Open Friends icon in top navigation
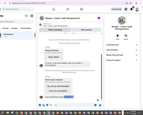Screen dimensions: 143x115 [x=67, y=9]
